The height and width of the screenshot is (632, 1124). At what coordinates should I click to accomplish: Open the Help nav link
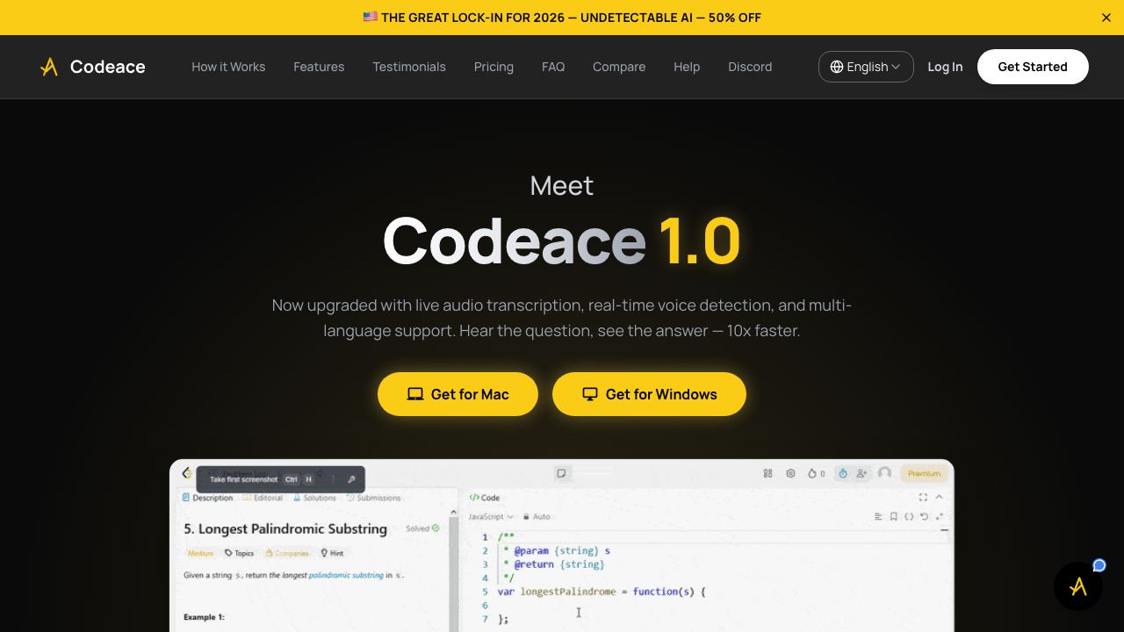[x=687, y=67]
